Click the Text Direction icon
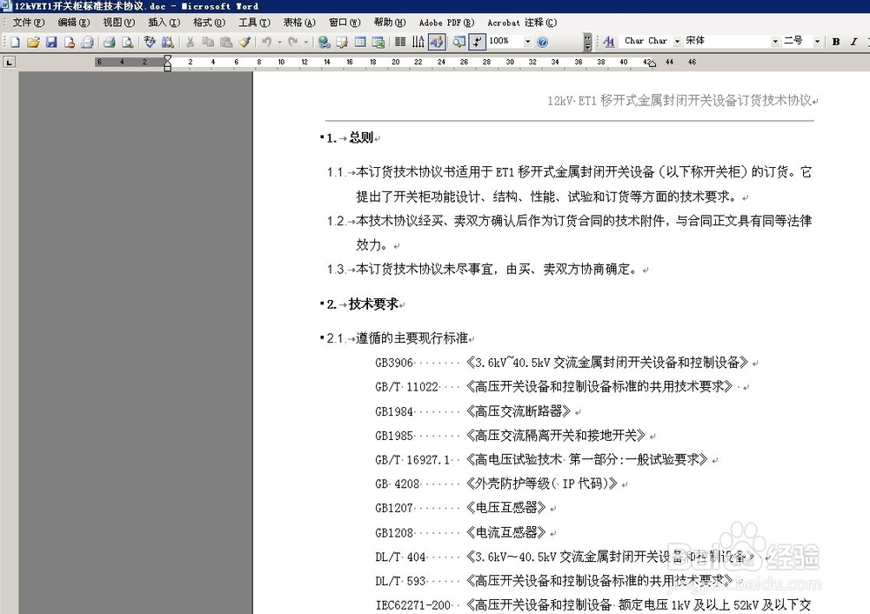Viewport: 870px width, 614px height. pos(418,42)
